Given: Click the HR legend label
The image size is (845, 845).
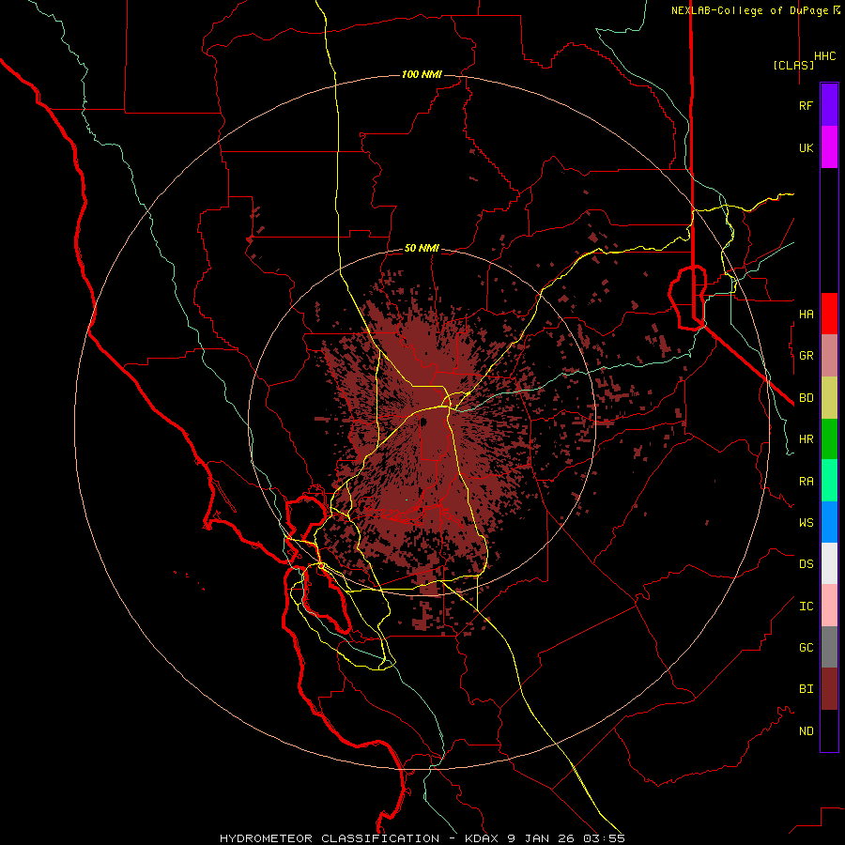Looking at the screenshot, I should tap(807, 439).
